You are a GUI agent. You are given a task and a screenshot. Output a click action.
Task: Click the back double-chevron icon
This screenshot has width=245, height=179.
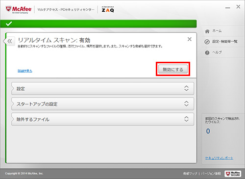(10, 41)
